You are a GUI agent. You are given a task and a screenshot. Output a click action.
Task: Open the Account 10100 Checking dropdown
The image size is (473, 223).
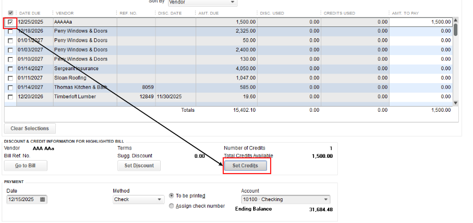(286, 199)
